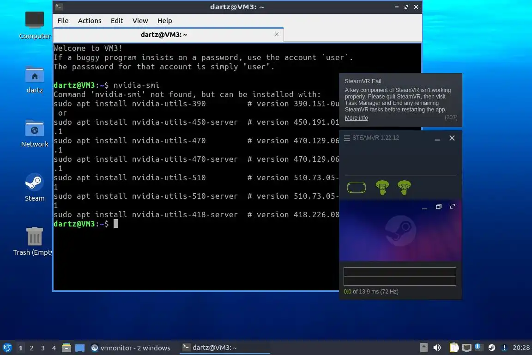
Task: Open the removable media eject tray icon
Action: tap(424, 348)
